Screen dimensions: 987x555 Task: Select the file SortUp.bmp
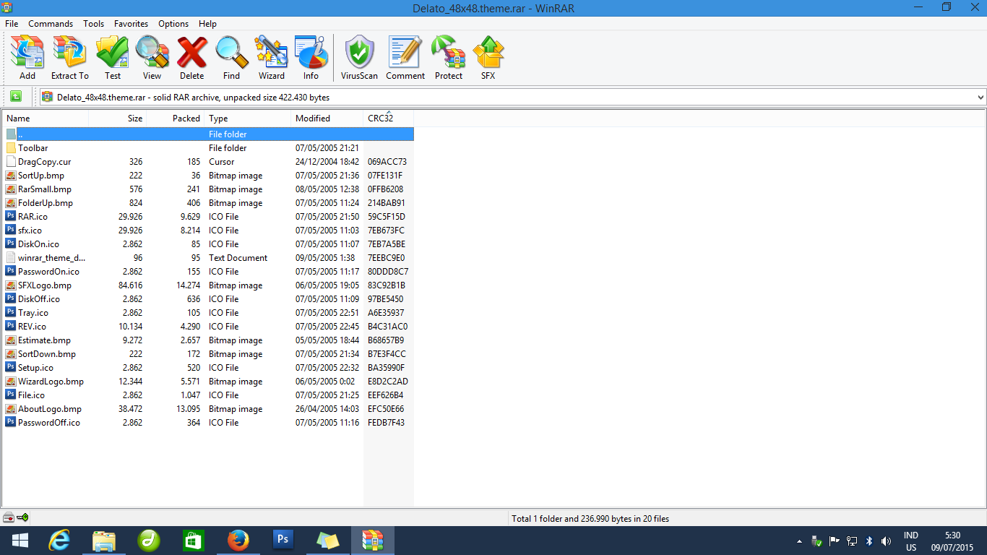[x=209, y=176]
